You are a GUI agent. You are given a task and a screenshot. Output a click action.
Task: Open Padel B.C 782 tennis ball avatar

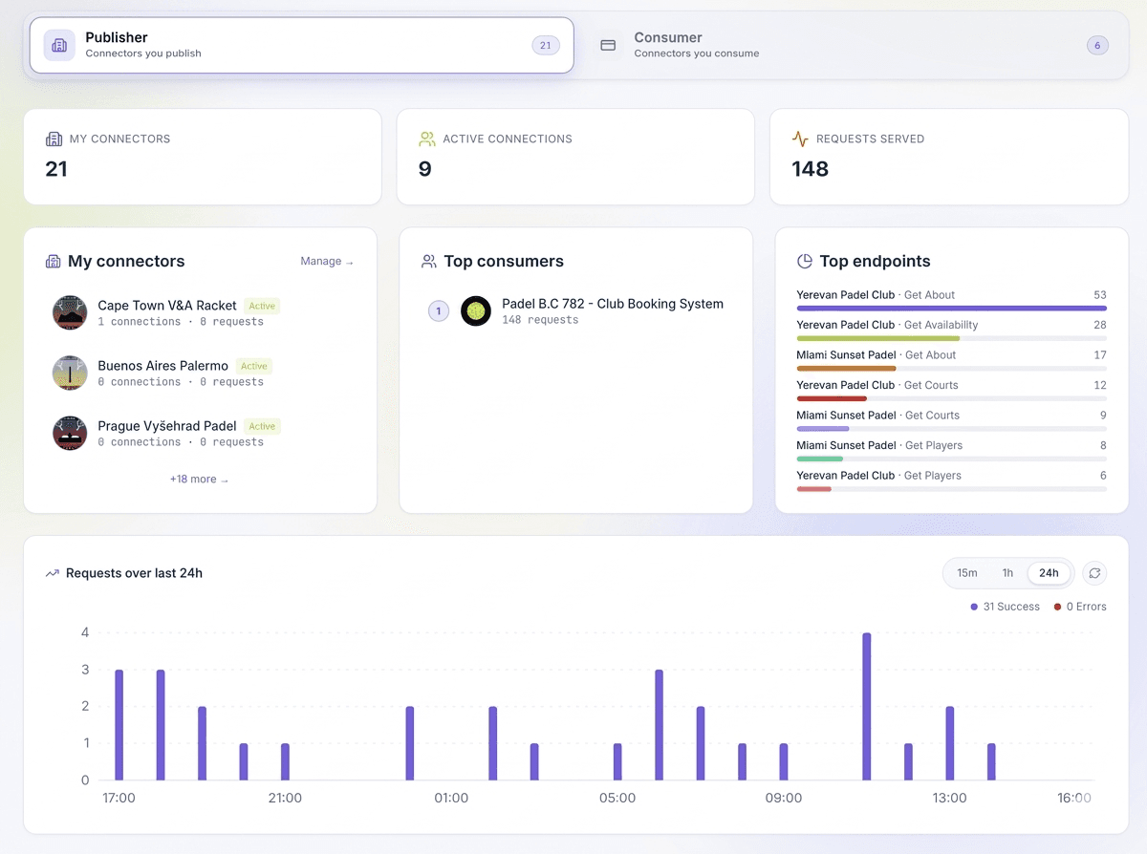tap(476, 310)
